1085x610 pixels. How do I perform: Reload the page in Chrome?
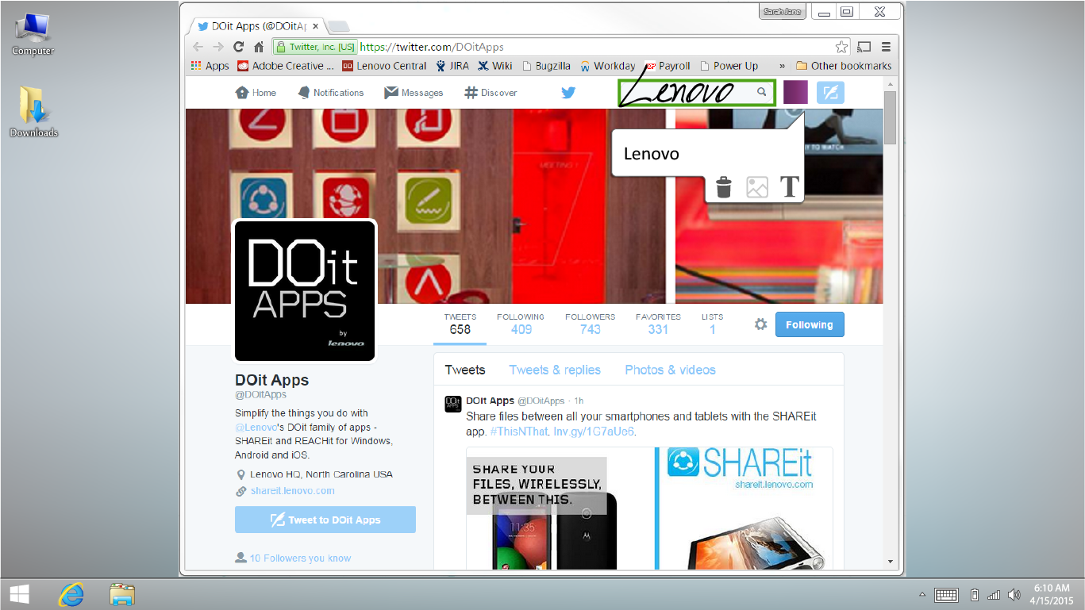(x=238, y=47)
